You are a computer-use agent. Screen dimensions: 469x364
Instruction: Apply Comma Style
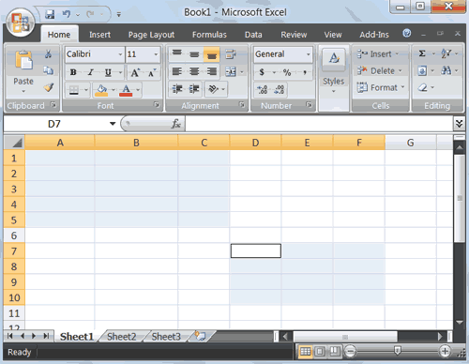coord(305,72)
